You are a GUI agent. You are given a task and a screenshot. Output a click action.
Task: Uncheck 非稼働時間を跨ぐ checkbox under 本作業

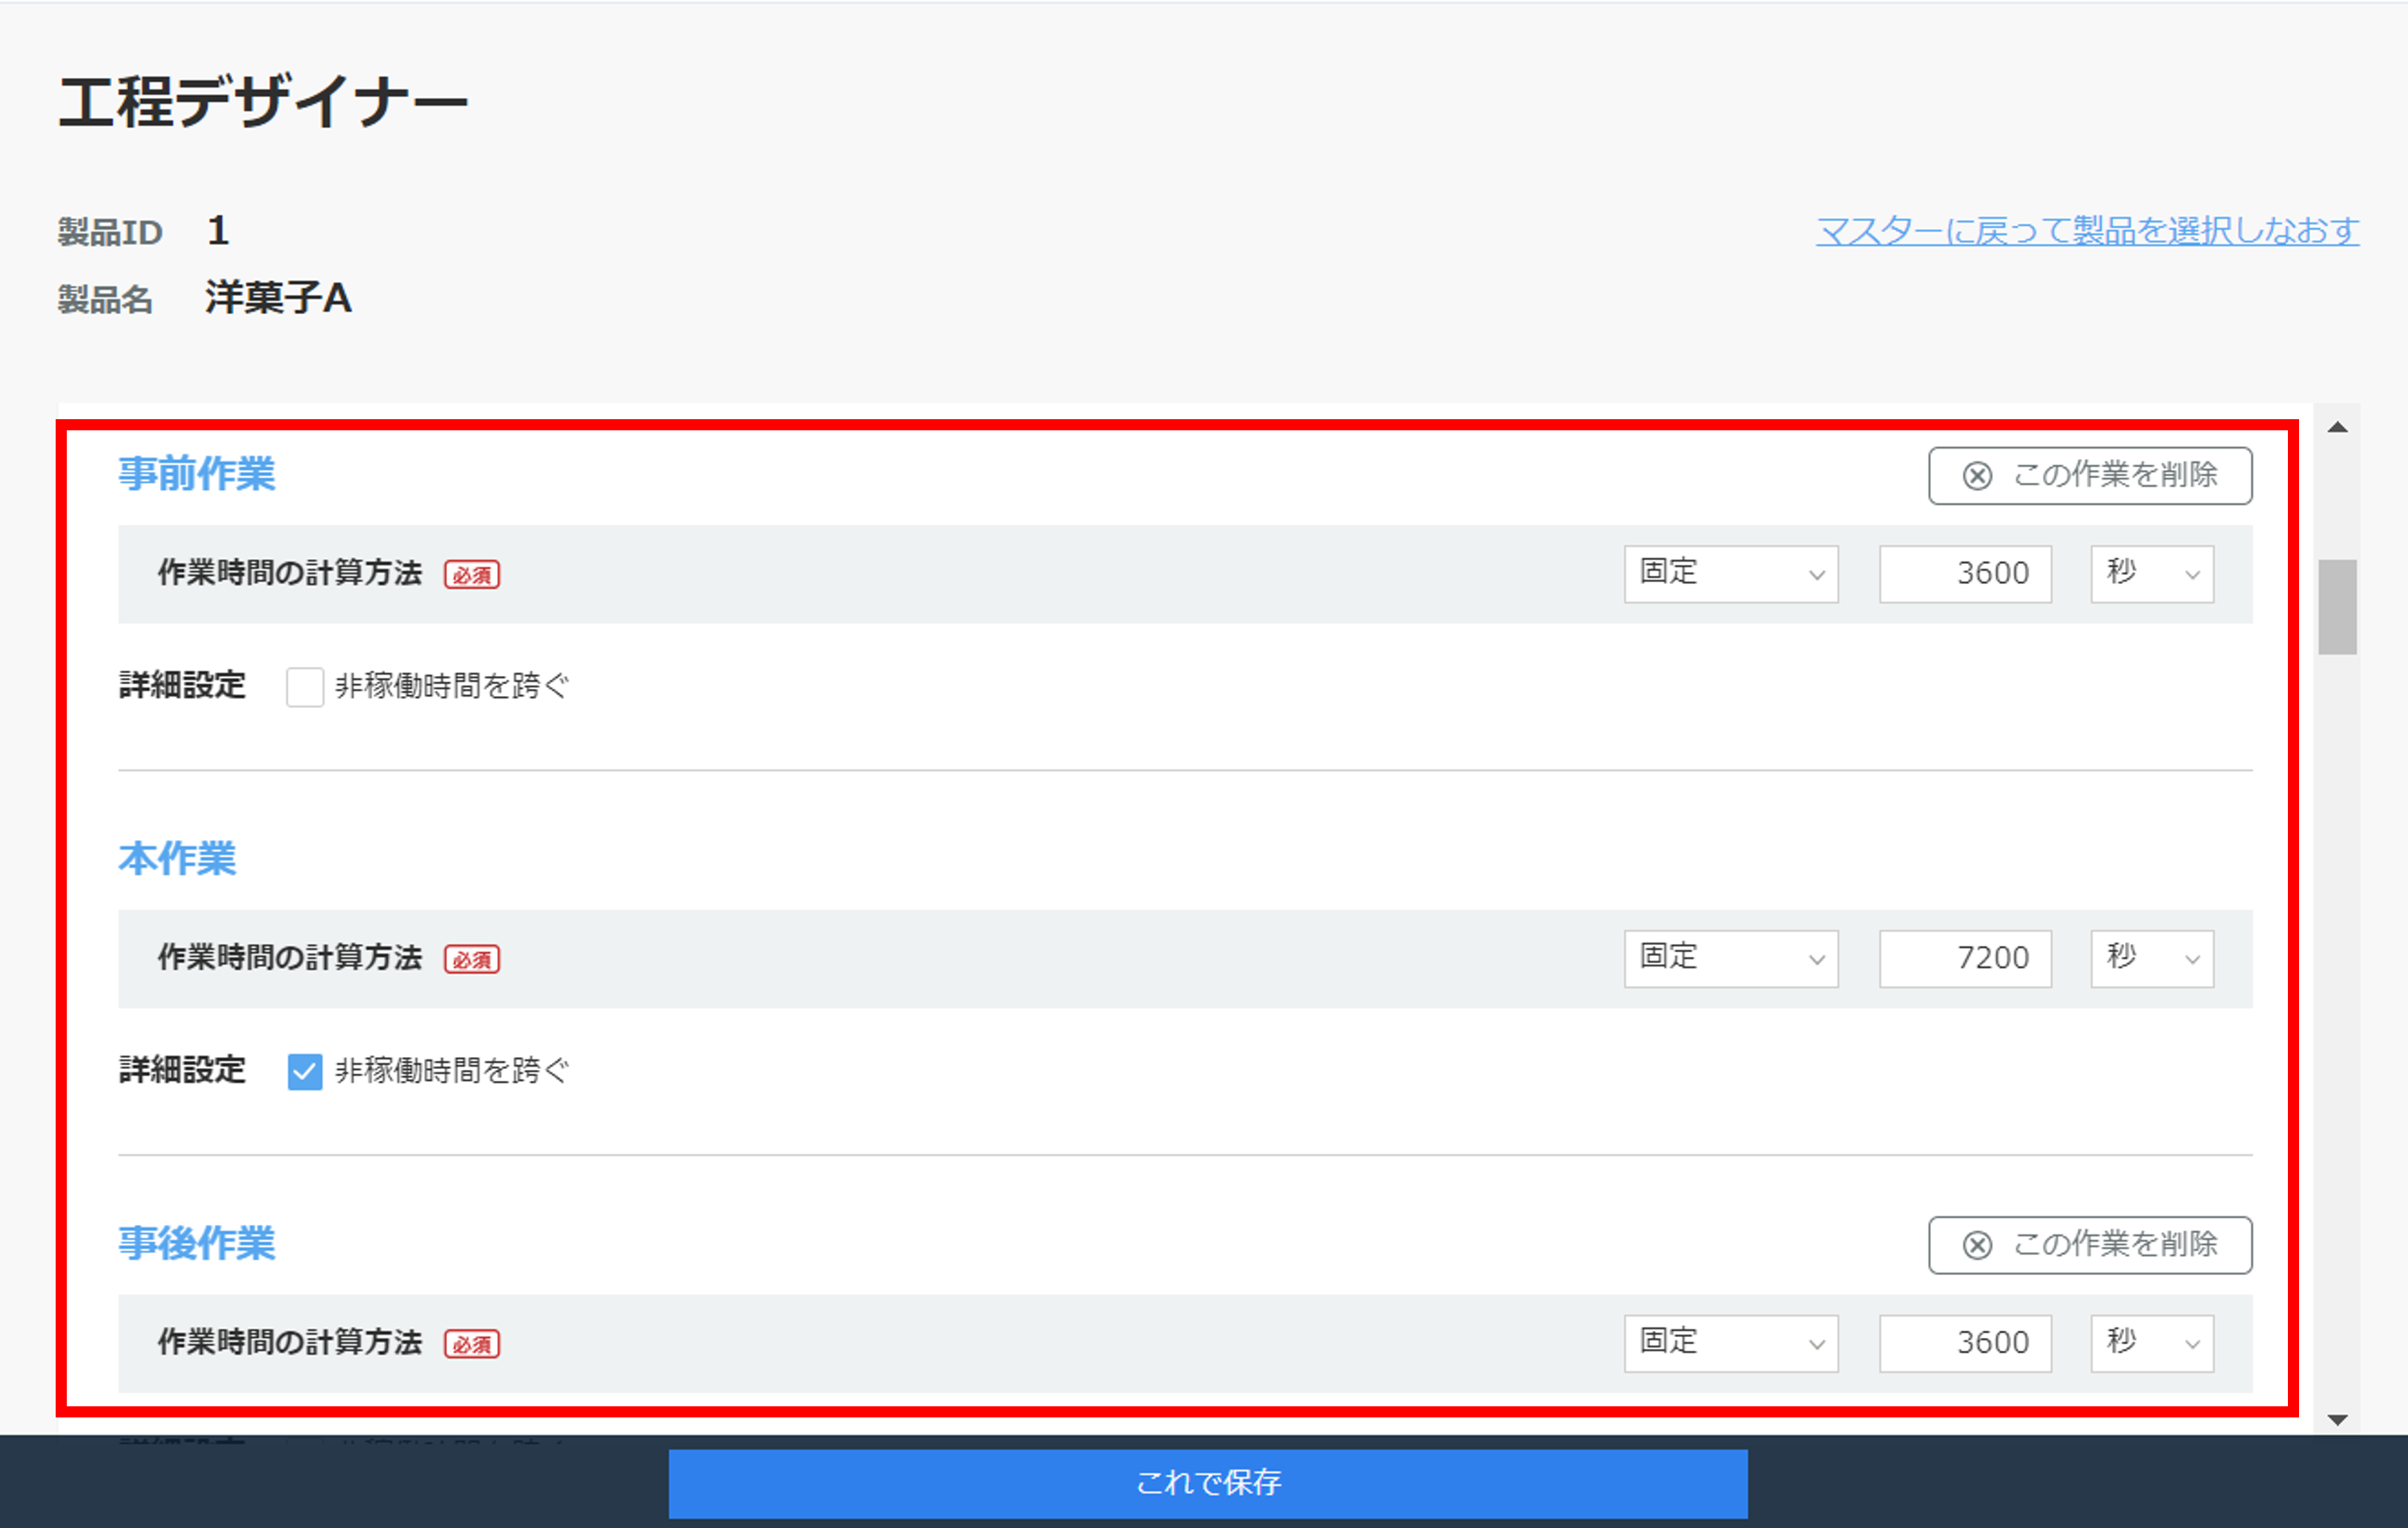click(x=305, y=1071)
